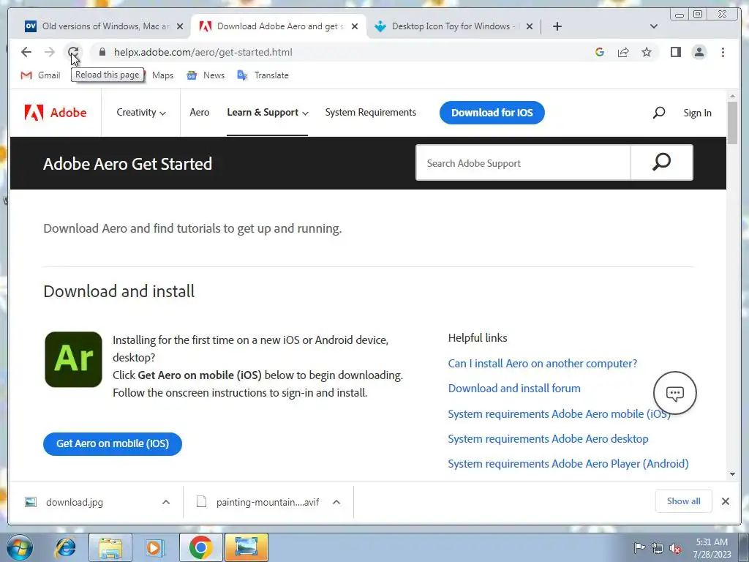Switch to Old versions of Windows tab
This screenshot has width=749, height=562.
pyautogui.click(x=104, y=26)
